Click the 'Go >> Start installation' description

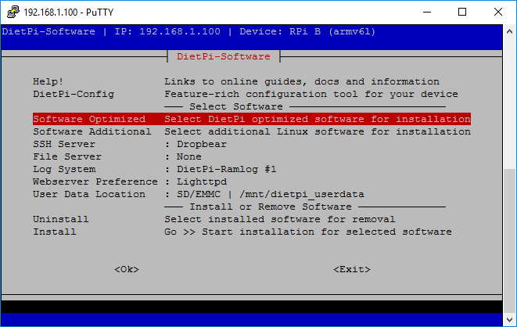coord(308,232)
